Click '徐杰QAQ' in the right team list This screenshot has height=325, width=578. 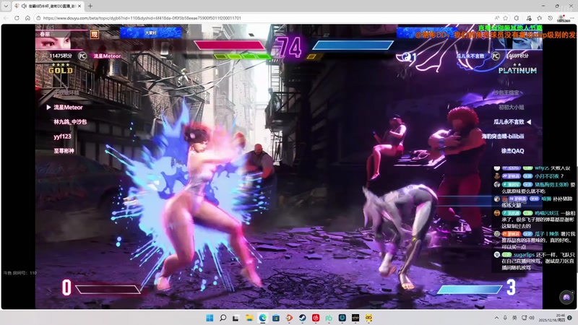512,151
